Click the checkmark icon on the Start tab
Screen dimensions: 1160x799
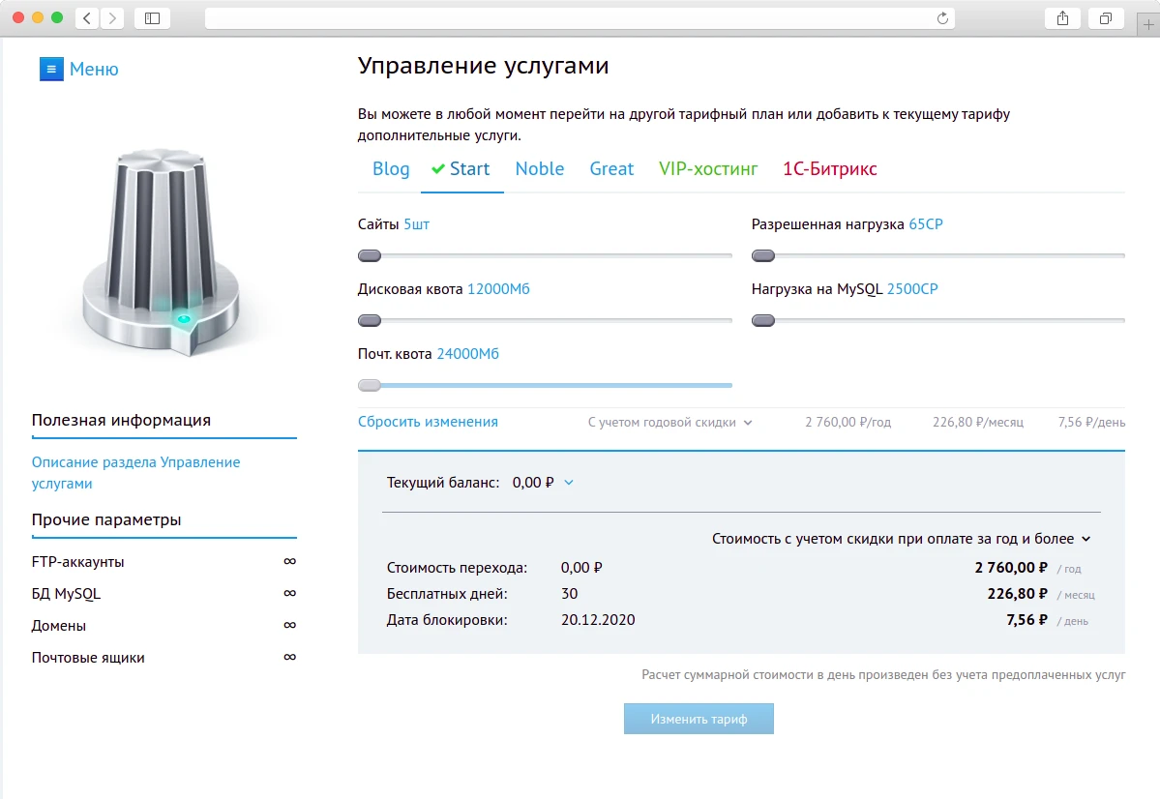438,167
